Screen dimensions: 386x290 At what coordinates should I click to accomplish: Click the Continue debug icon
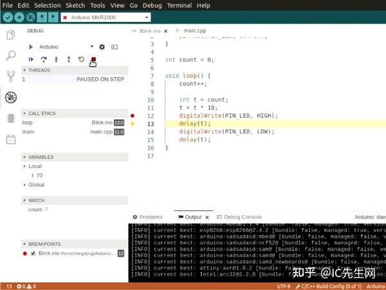click(31, 59)
